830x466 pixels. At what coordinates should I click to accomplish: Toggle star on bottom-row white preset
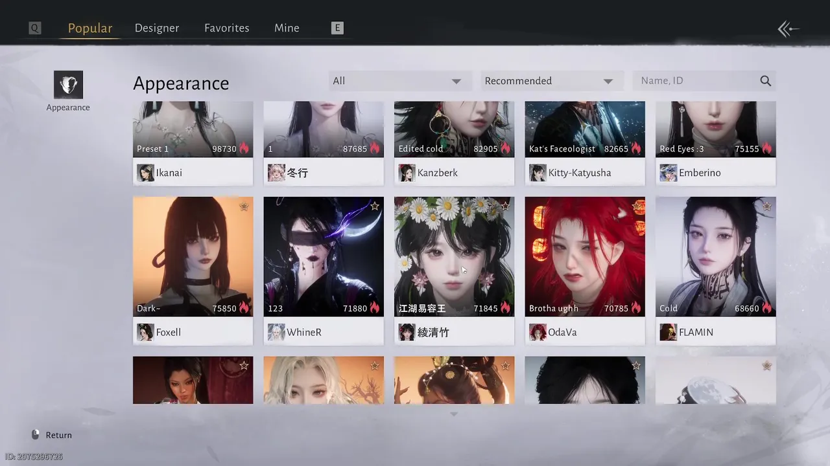click(766, 366)
